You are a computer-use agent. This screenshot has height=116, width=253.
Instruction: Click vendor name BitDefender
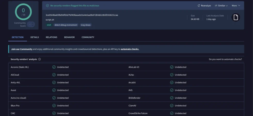click(x=135, y=98)
